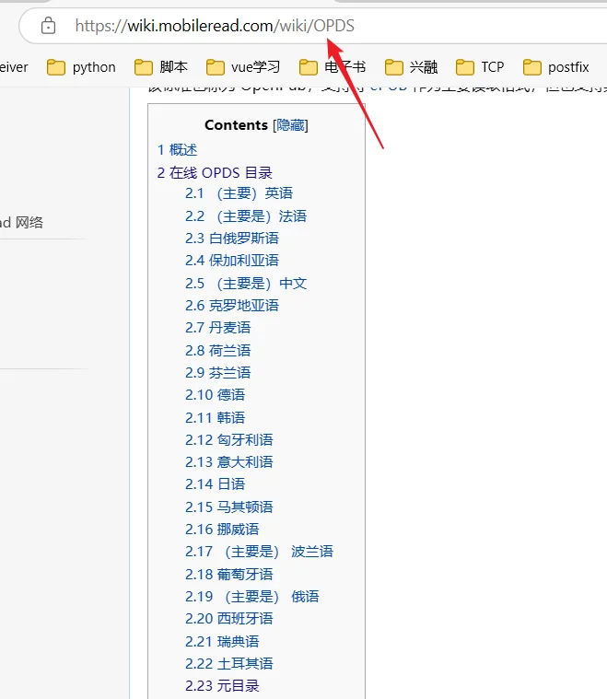Image resolution: width=607 pixels, height=699 pixels.
Task: Open the vue学习 bookmarks folder
Action: (x=243, y=67)
